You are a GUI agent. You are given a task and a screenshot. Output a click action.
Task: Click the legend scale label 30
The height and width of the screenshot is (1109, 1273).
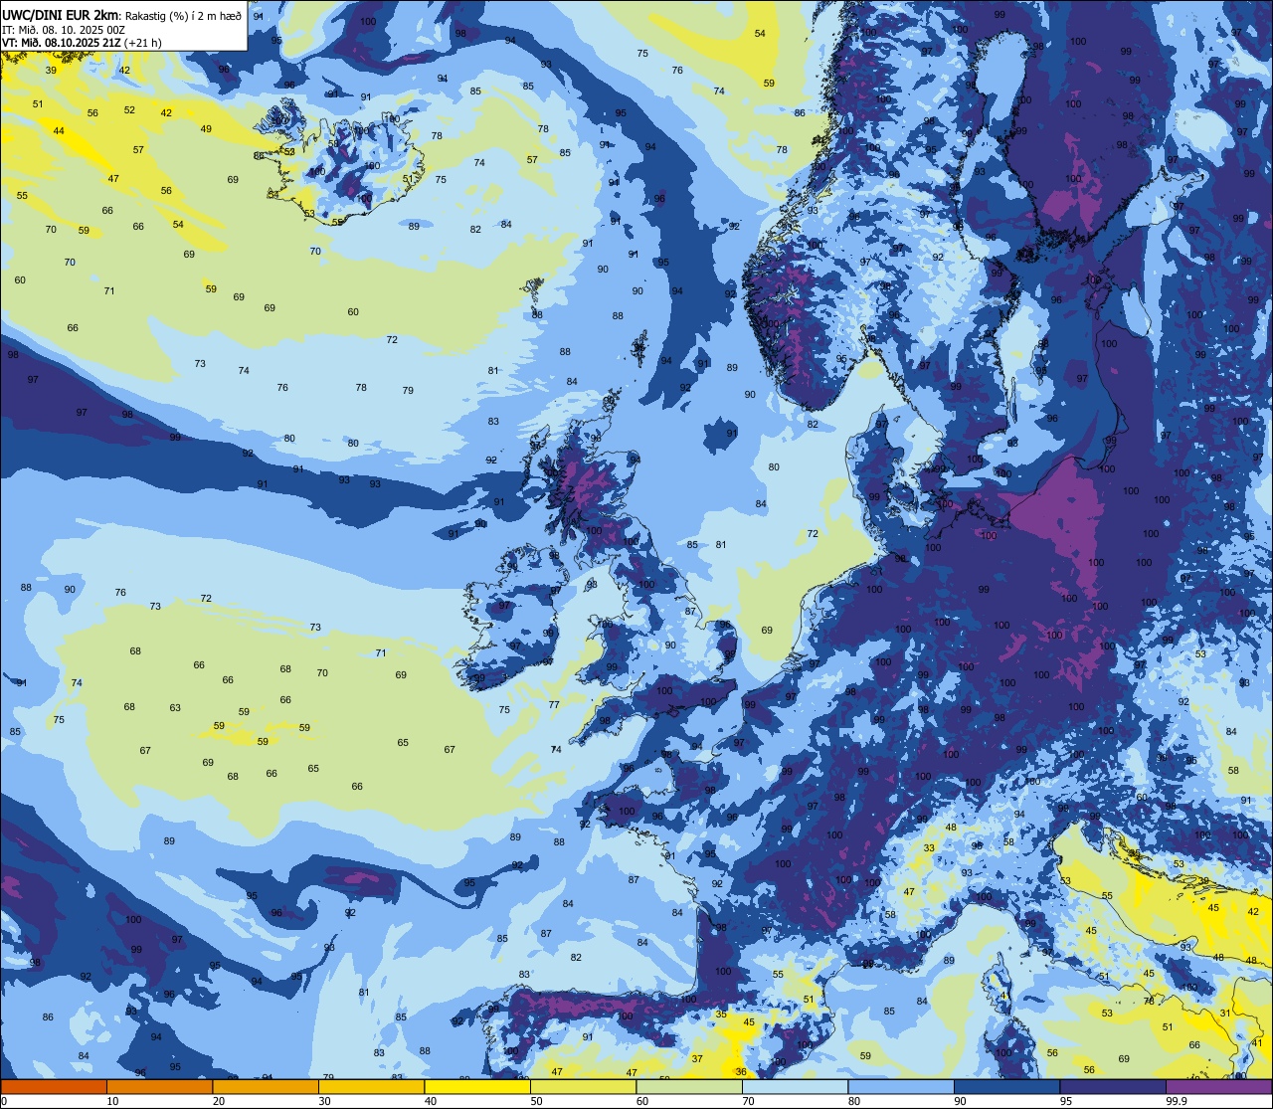tap(324, 1101)
